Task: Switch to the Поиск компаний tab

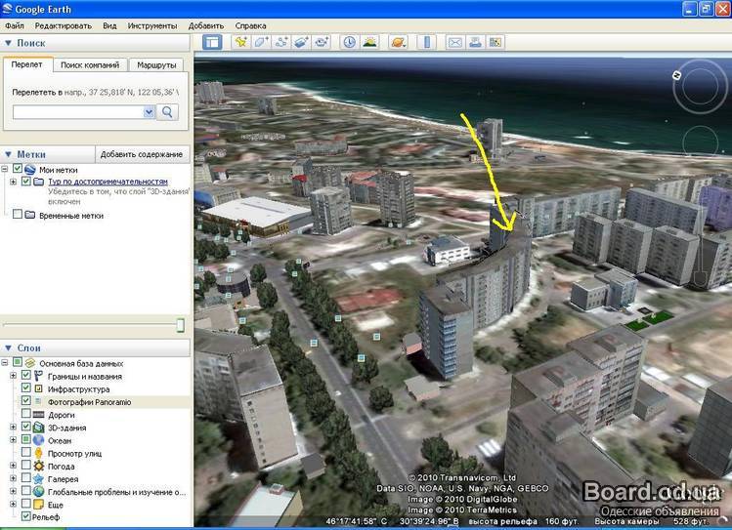Action: 90,65
